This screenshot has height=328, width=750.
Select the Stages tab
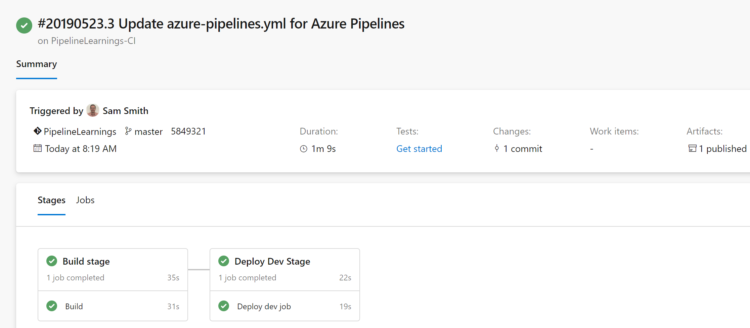click(51, 200)
